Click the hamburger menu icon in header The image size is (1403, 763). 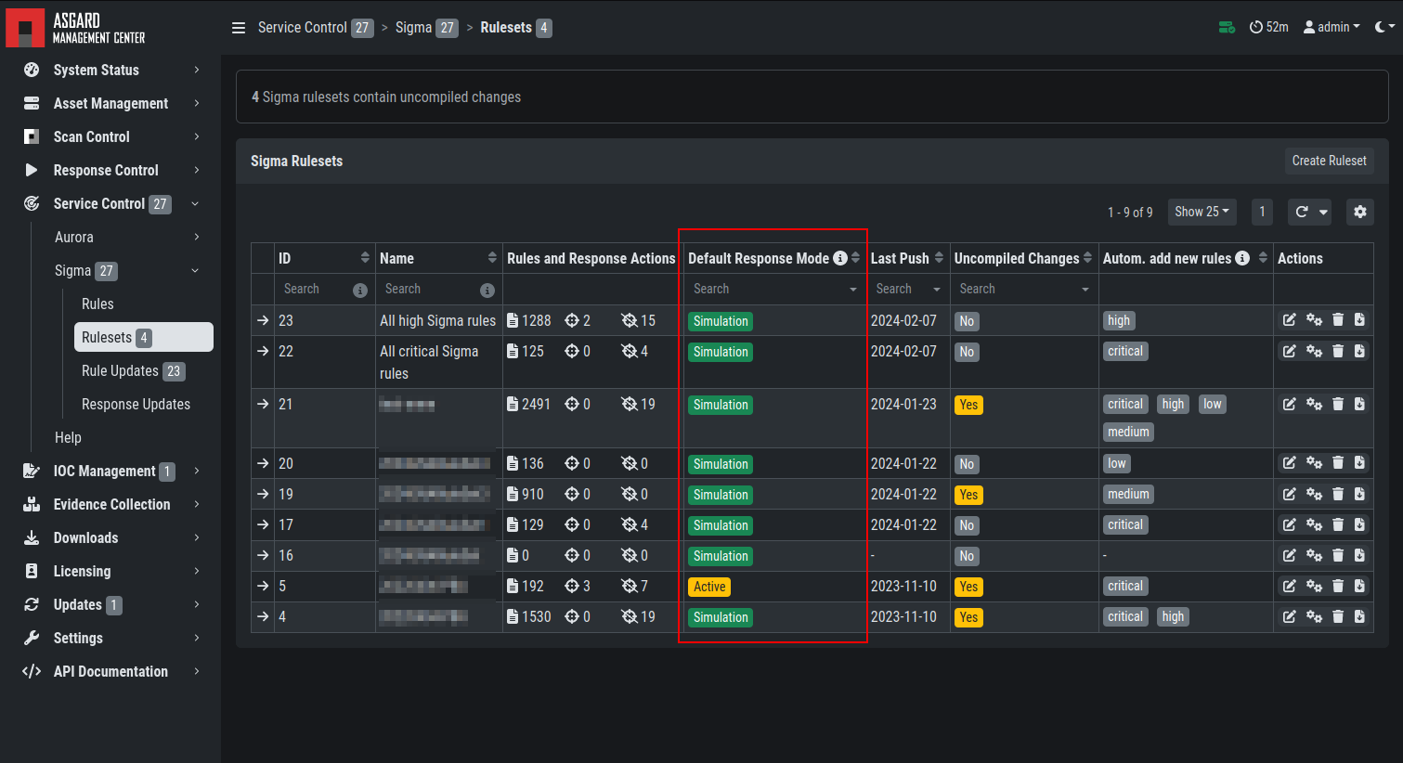pyautogui.click(x=239, y=28)
